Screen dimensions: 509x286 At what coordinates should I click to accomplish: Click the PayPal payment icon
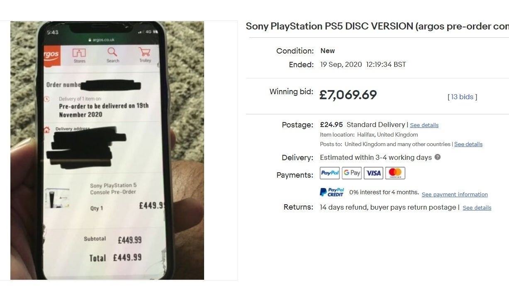pyautogui.click(x=330, y=173)
